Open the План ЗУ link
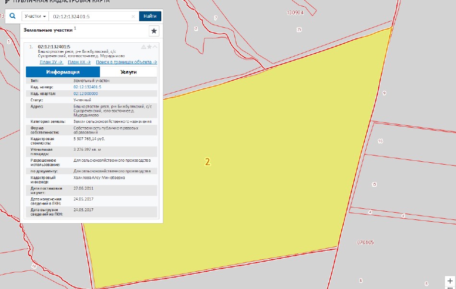Viewport: 456px width, 289px height. pos(51,62)
